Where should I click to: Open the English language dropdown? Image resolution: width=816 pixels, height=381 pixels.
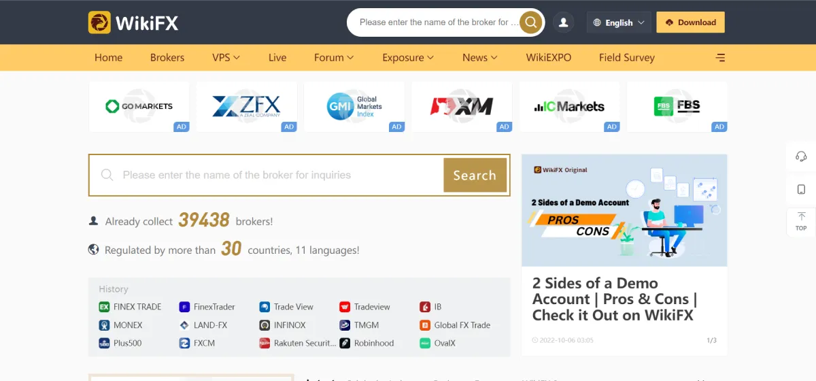pyautogui.click(x=619, y=22)
